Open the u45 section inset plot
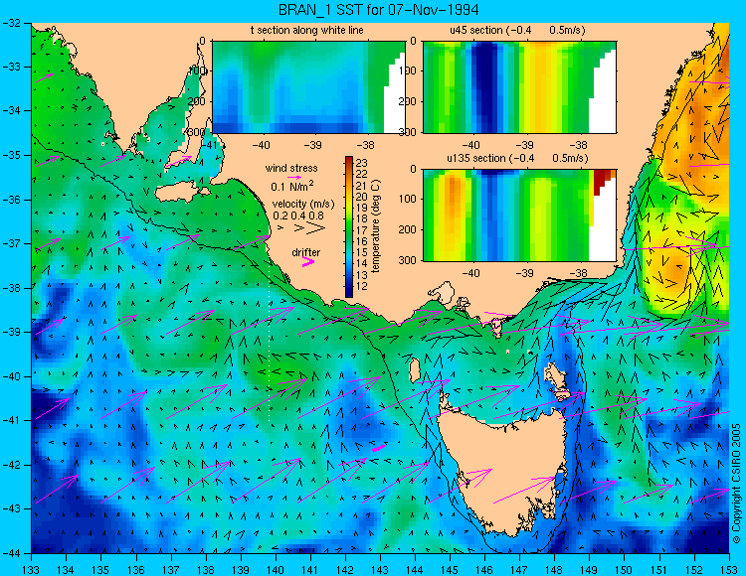746x576 pixels. 519,87
